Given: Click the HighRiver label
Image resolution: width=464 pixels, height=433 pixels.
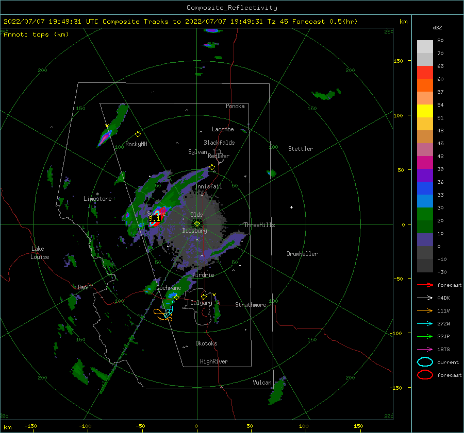Looking at the screenshot, I should (x=214, y=362).
